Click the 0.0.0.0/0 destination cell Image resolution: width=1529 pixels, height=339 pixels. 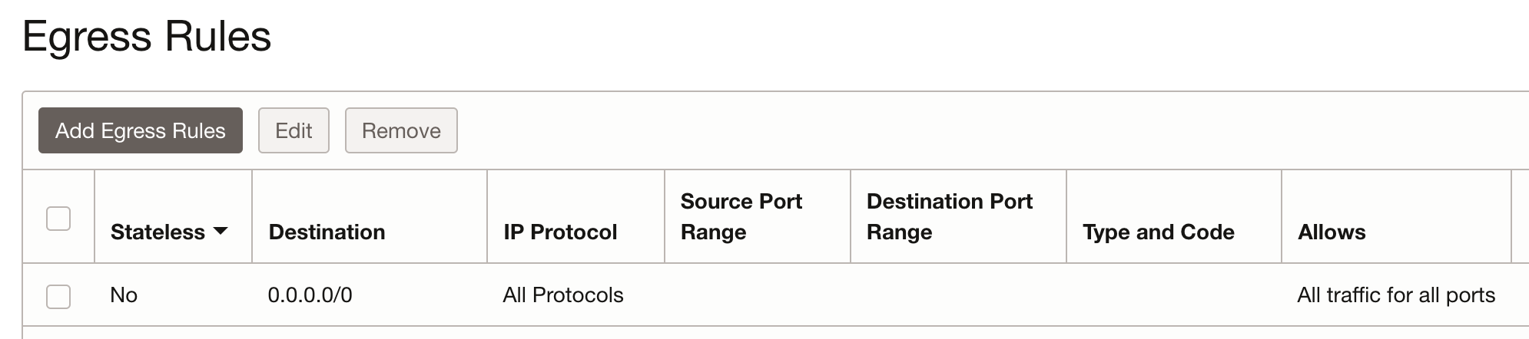pos(310,295)
